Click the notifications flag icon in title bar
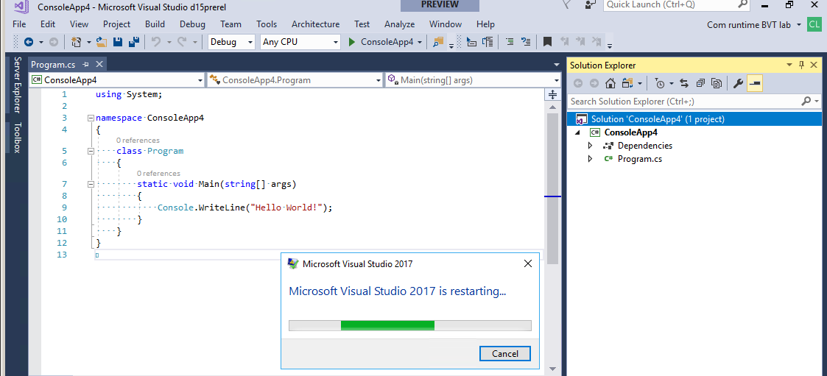This screenshot has height=376, width=827. [566, 4]
